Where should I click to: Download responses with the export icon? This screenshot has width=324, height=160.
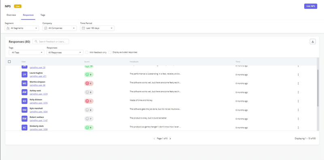pos(313,42)
